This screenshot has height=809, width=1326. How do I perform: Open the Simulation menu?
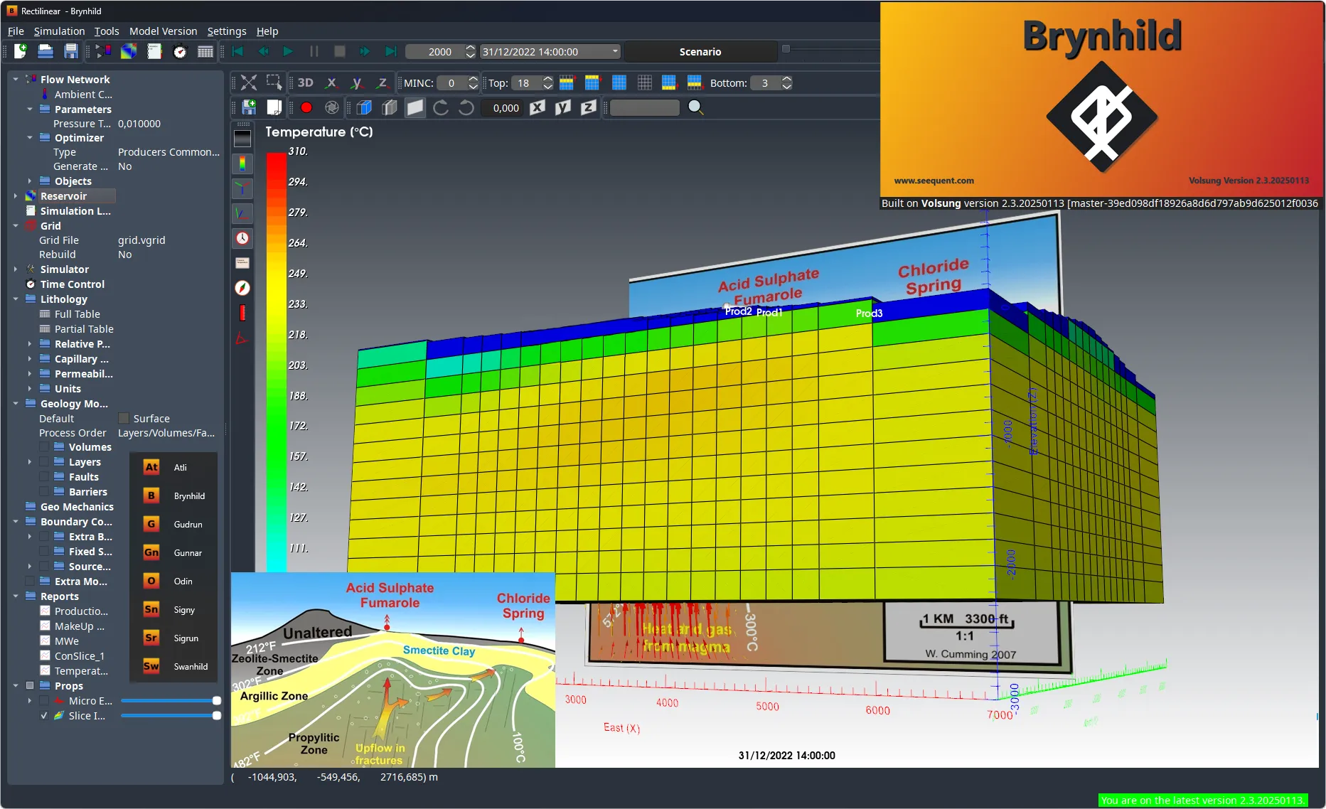click(x=59, y=31)
